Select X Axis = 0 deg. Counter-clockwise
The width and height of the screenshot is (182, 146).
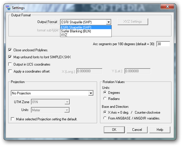(x=105, y=112)
